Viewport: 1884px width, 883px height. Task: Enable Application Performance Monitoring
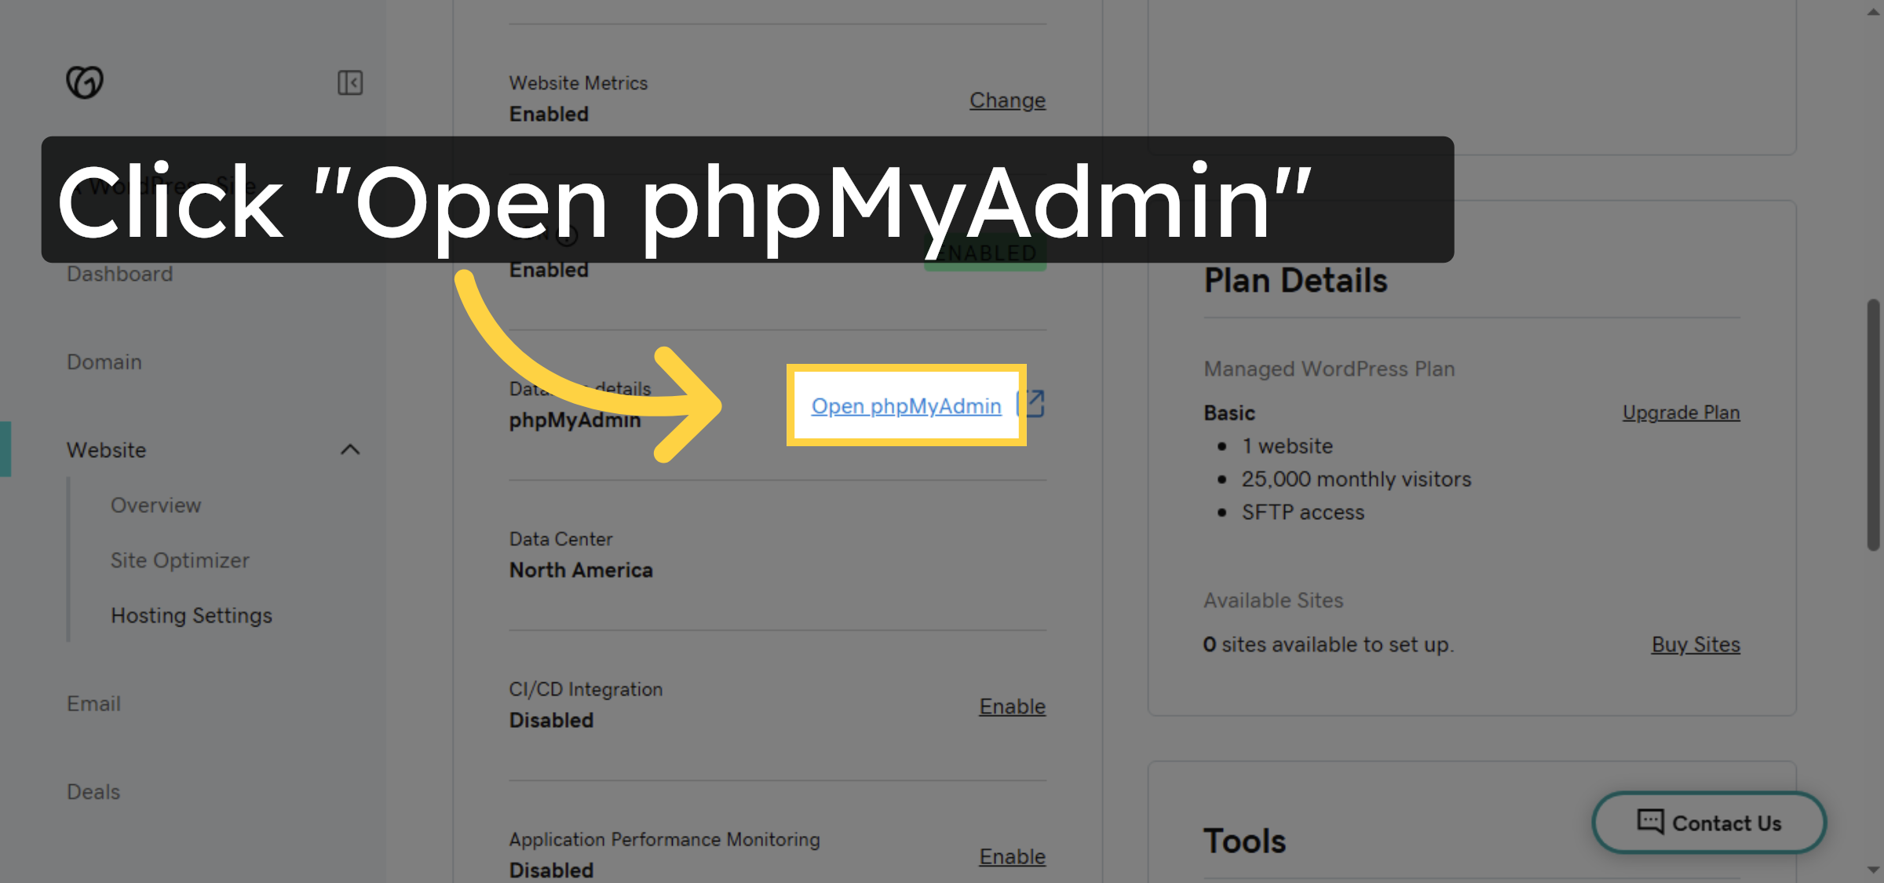[1012, 856]
